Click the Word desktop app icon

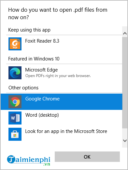tap(15, 118)
